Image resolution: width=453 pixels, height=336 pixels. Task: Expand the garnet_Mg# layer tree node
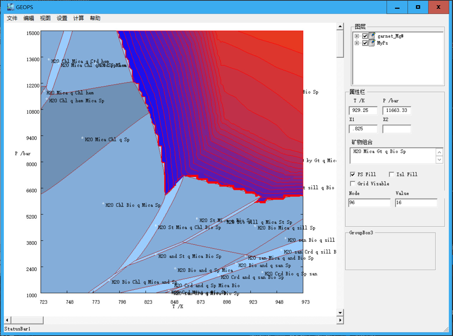point(357,36)
